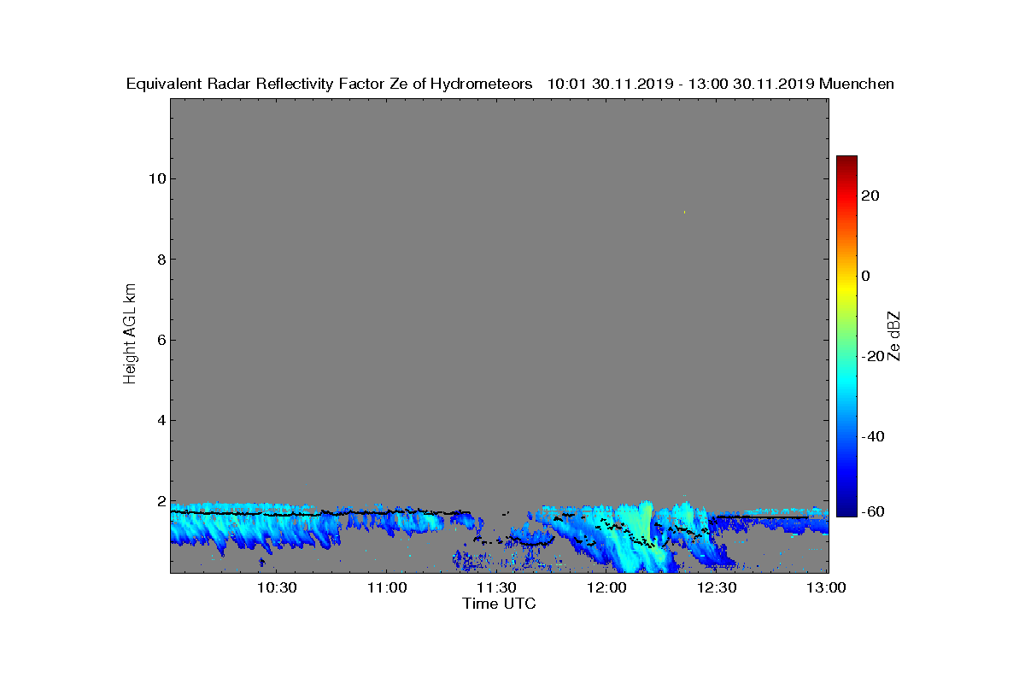Click the 13:00 time tick label
Viewport: 1025px width, 683px height.
pyautogui.click(x=827, y=587)
